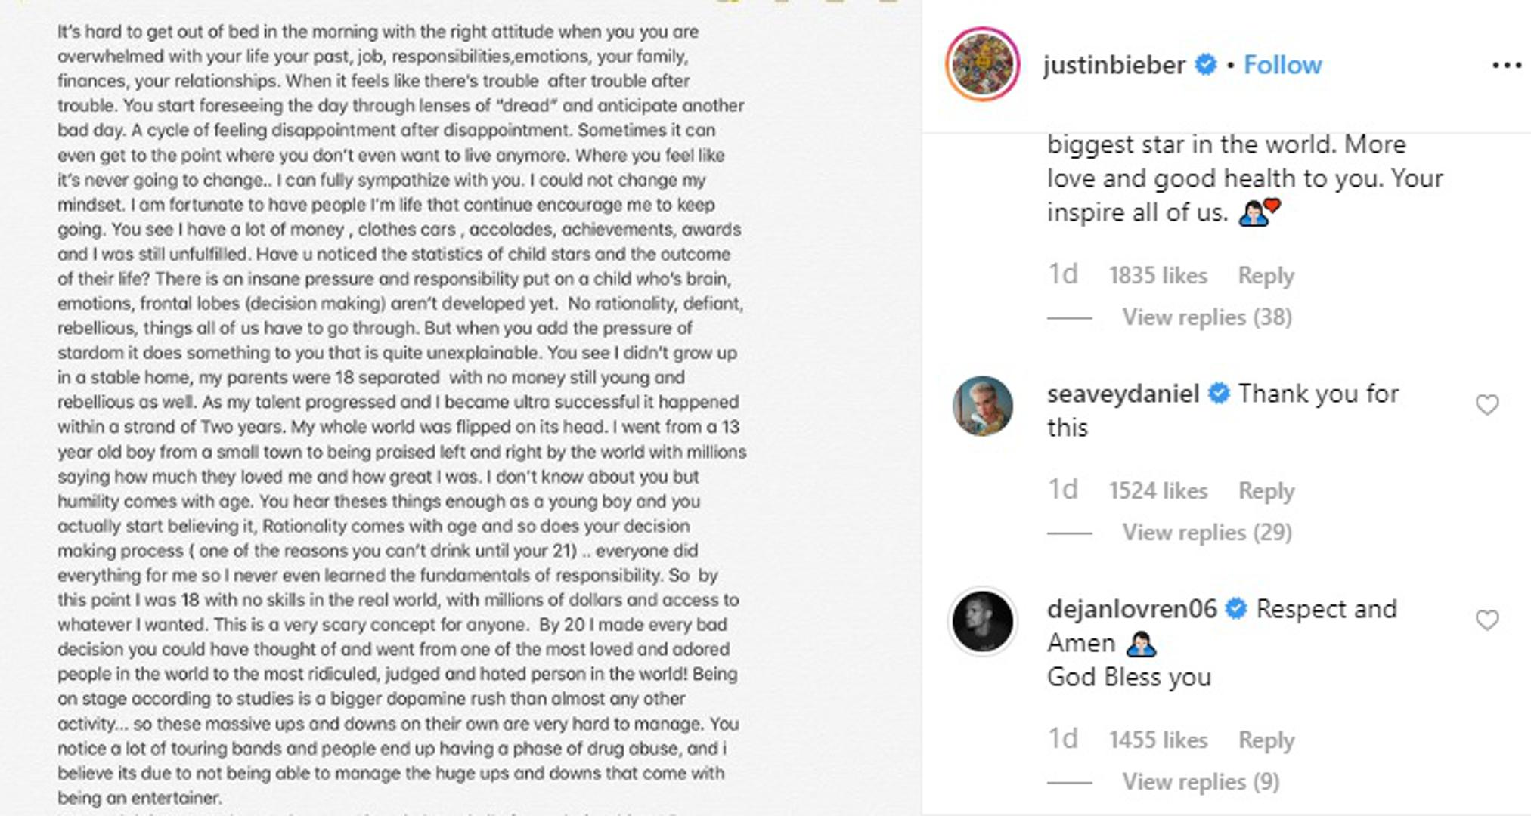Viewport: 1531px width, 816px height.
Task: Click dejanlovren06's verified badge icon
Action: (1236, 609)
